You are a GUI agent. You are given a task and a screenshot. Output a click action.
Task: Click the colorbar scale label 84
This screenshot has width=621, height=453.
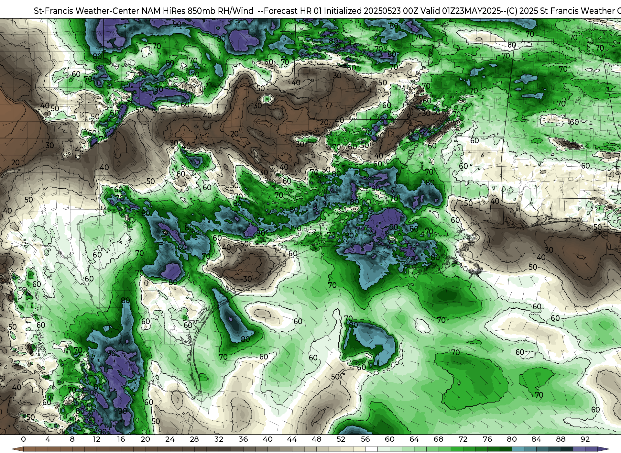point(536,439)
